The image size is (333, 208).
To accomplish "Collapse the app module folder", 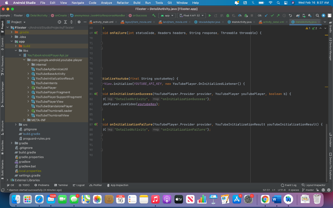I will click(x=12, y=41).
